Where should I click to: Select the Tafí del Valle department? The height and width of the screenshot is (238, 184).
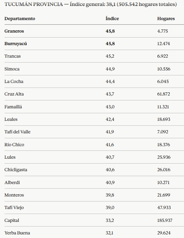[17, 132]
